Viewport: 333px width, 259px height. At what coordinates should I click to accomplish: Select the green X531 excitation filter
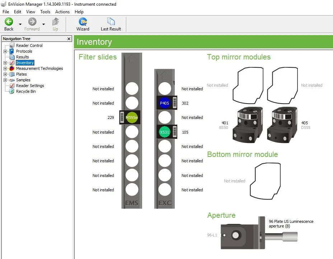(164, 132)
